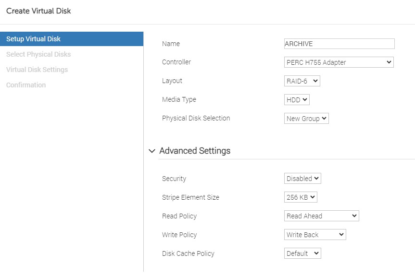Click the Write Policy dropdown arrow icon
415x277 pixels.
(x=342, y=234)
